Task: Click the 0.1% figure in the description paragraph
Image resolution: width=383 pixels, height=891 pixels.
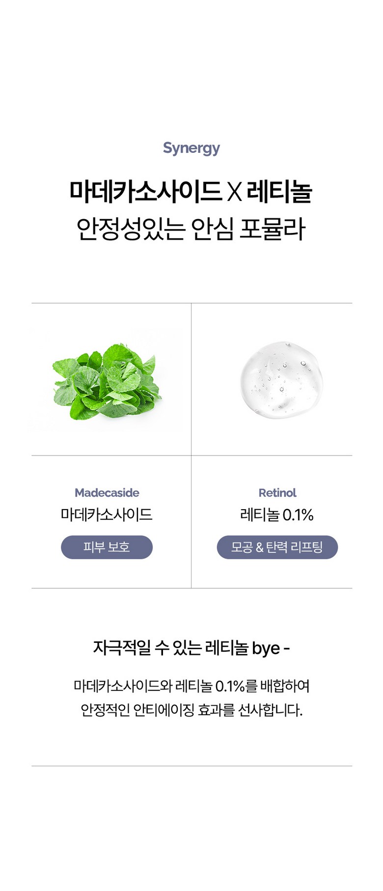Action: pos(230,686)
